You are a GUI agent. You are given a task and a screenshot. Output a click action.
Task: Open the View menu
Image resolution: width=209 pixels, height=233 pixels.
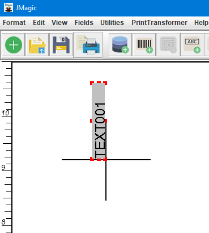pos(59,23)
